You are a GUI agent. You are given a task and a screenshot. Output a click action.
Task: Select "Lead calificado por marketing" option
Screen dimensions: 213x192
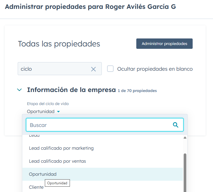tap(61, 148)
